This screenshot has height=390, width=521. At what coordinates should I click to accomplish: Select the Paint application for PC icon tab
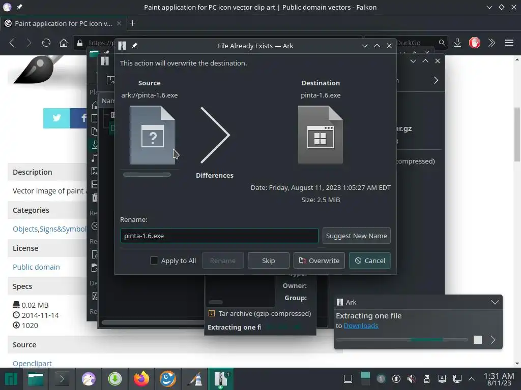(x=63, y=23)
